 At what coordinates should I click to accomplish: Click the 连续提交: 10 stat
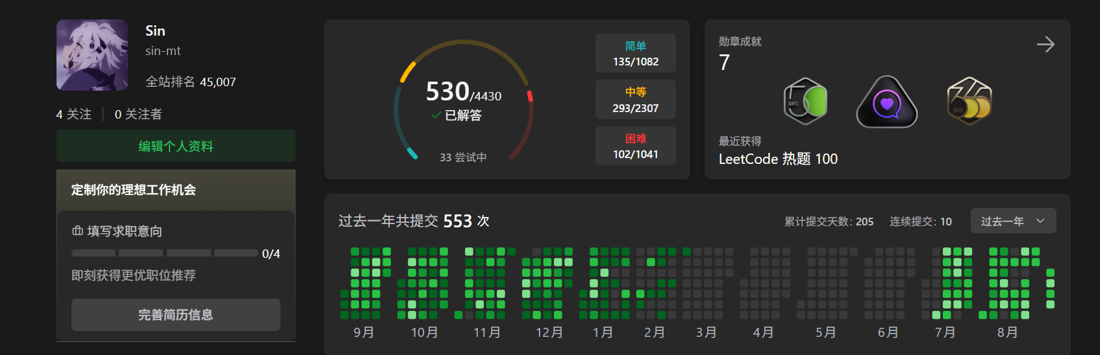click(921, 222)
